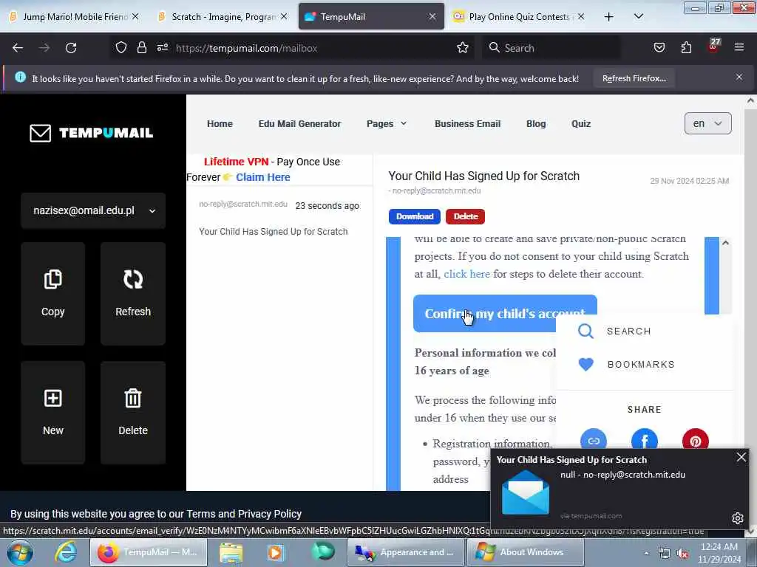
Task: Click the TempuMail logo
Action: click(91, 133)
